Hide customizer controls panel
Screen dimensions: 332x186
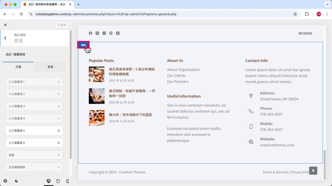[x=5, y=181]
